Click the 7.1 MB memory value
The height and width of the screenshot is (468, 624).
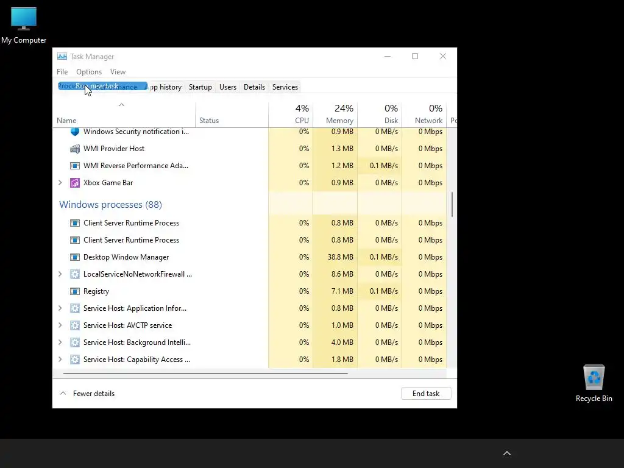click(342, 292)
